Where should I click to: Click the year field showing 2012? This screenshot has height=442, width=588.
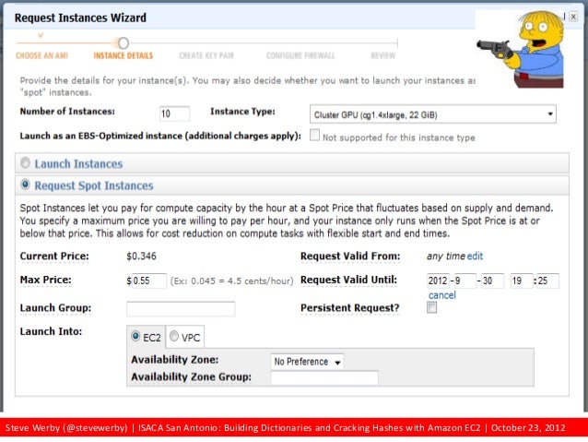point(438,281)
